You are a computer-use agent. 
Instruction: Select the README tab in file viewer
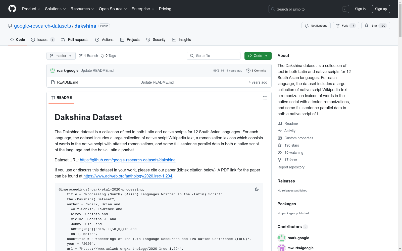(61, 98)
